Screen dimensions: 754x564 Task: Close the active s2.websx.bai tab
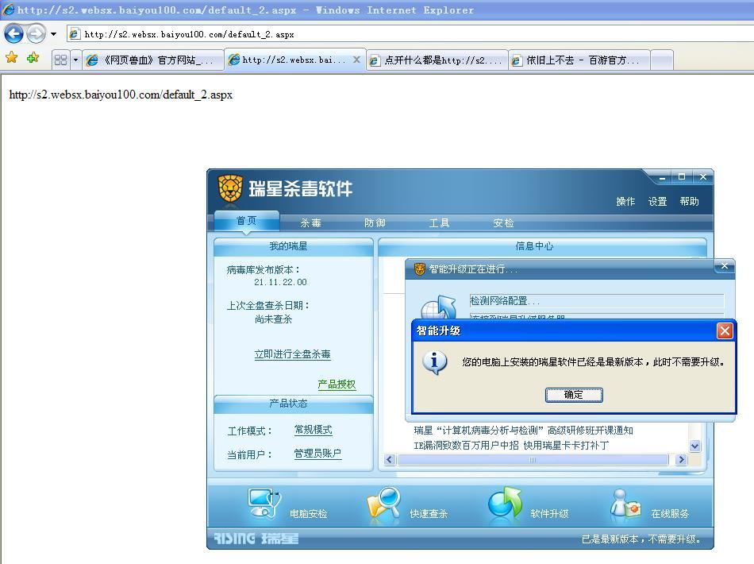(356, 60)
